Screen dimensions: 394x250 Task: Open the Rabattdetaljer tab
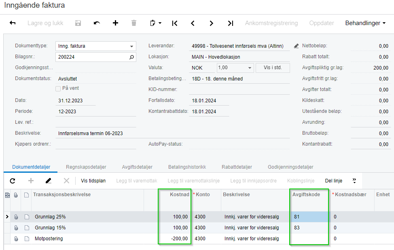coord(237,167)
